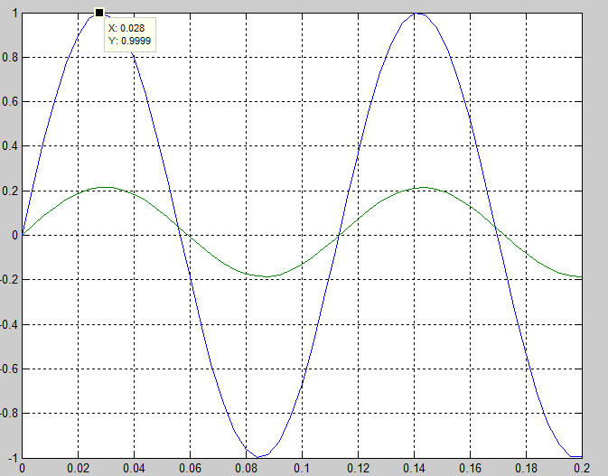
Task: Click the x-axis tick label 0.06
Action: tap(190, 468)
